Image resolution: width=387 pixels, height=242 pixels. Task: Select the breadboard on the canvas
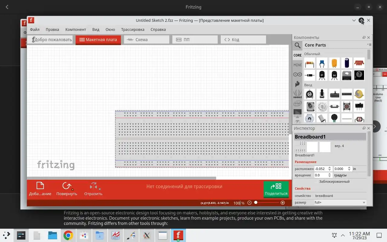pyautogui.click(x=202, y=139)
